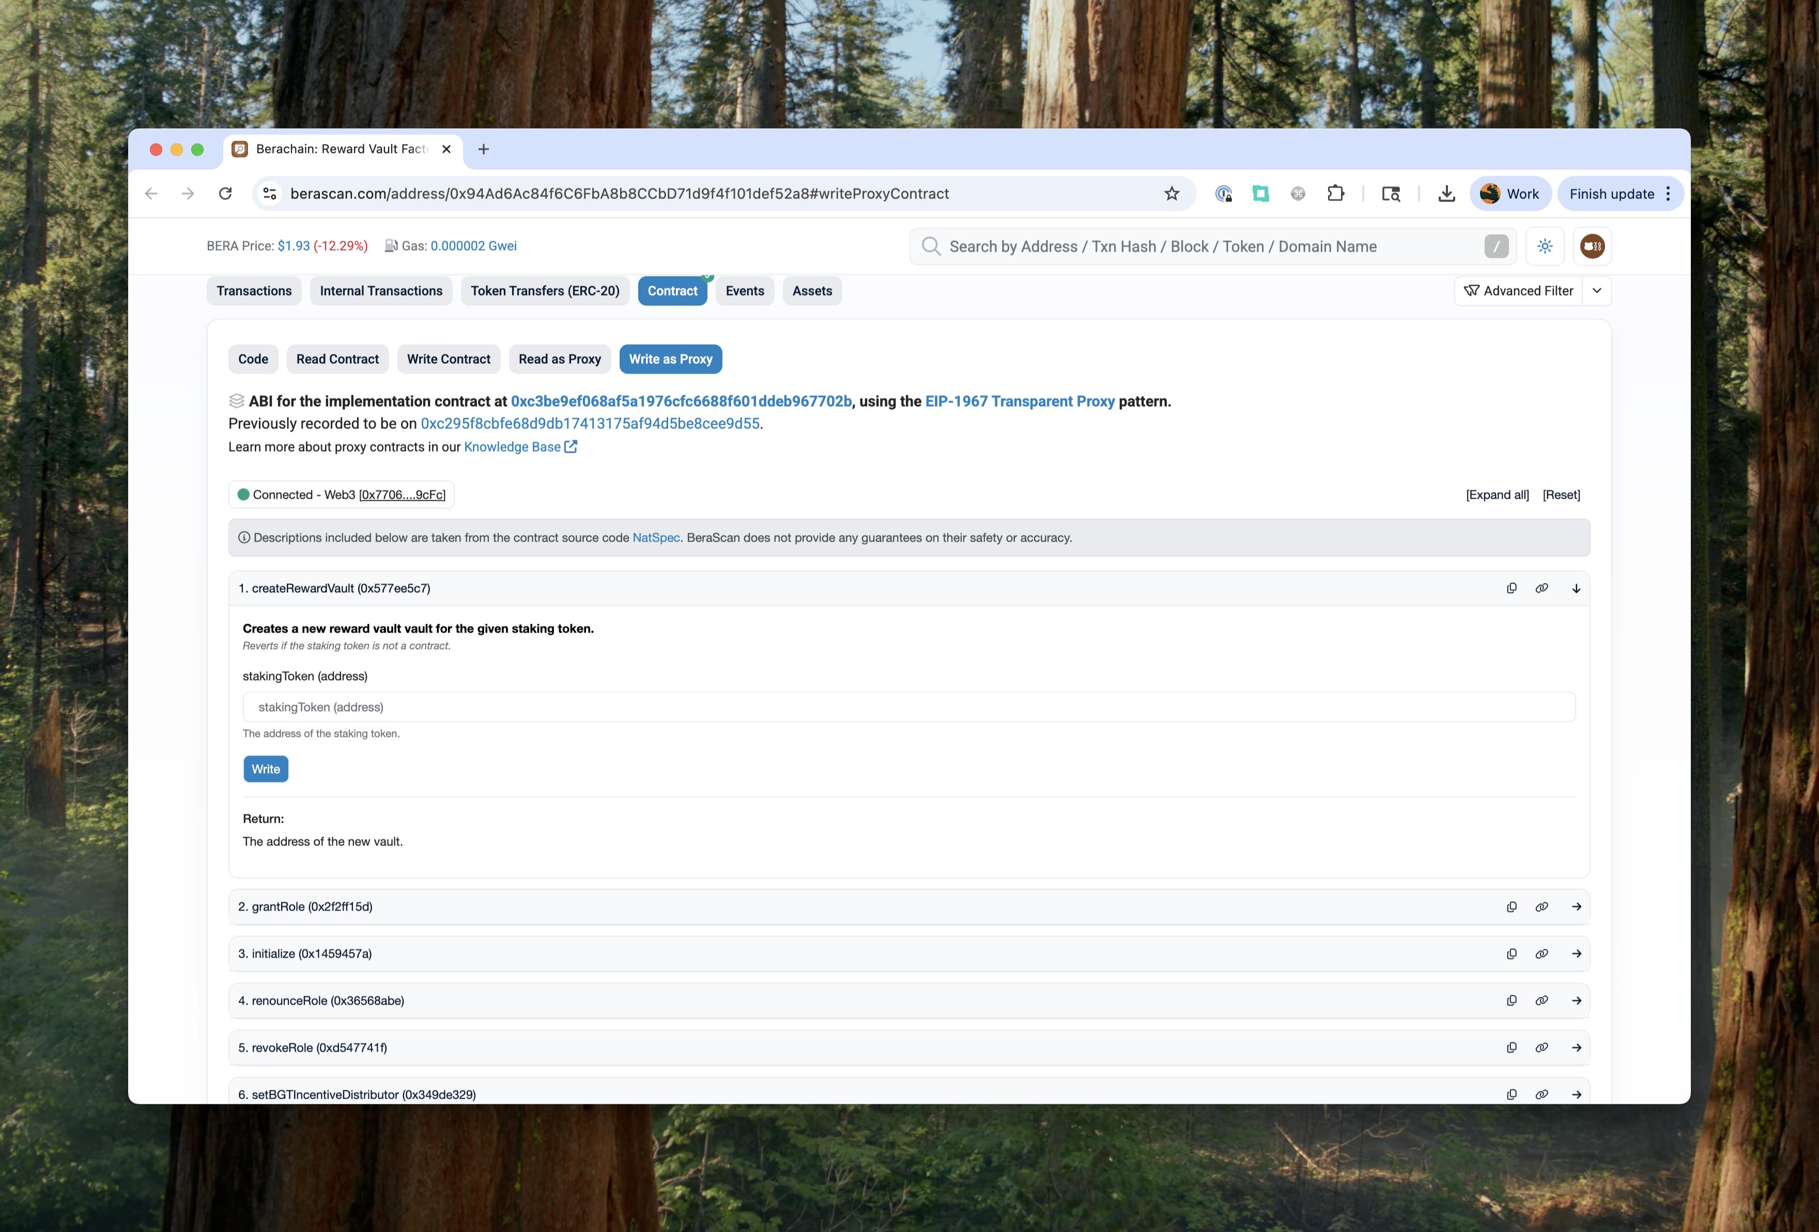This screenshot has width=1819, height=1232.
Task: Open the Events tab
Action: click(x=744, y=290)
